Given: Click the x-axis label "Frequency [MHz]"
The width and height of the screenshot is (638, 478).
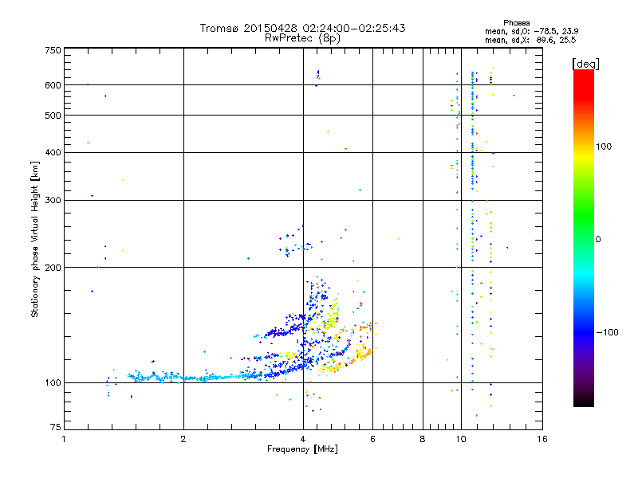Looking at the screenshot, I should tap(302, 449).
